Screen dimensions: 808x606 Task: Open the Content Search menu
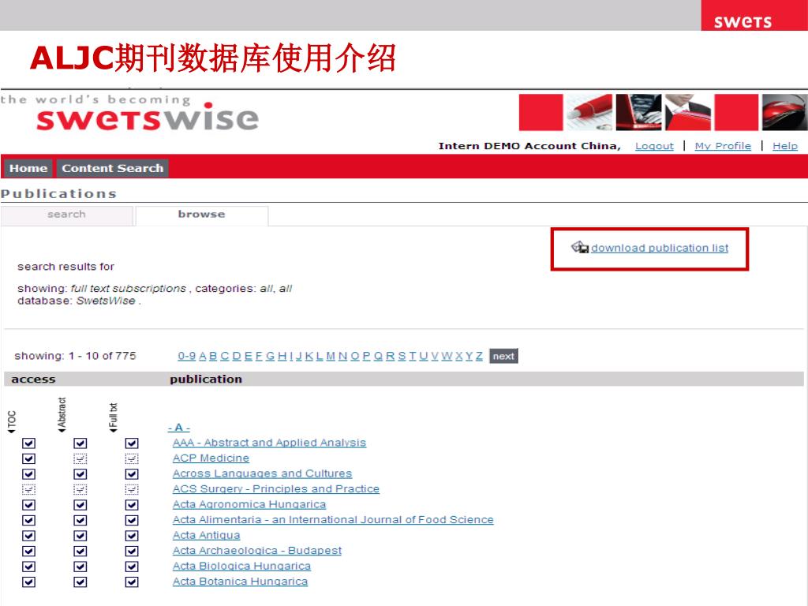click(x=112, y=168)
